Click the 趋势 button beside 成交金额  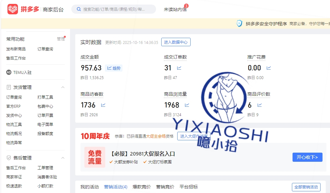click(114, 68)
